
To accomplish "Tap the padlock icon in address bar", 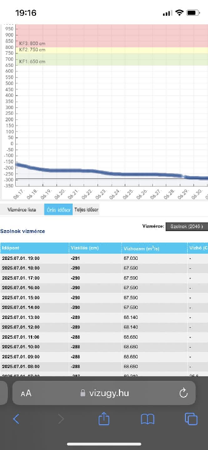I will (x=83, y=393).
